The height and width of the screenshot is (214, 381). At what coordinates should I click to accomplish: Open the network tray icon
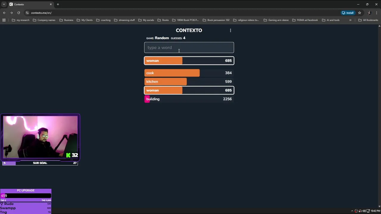(368, 211)
